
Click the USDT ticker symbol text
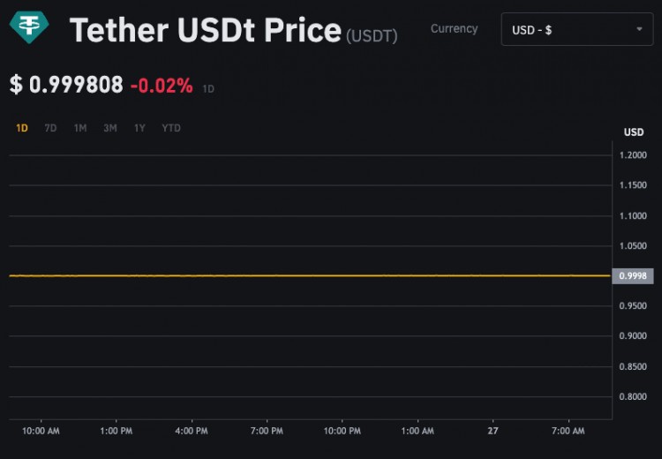(x=372, y=36)
